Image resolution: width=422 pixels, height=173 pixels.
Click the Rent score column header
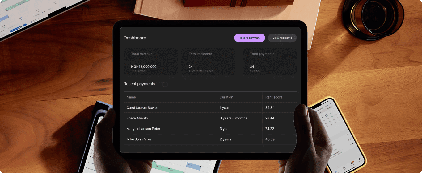pyautogui.click(x=274, y=97)
